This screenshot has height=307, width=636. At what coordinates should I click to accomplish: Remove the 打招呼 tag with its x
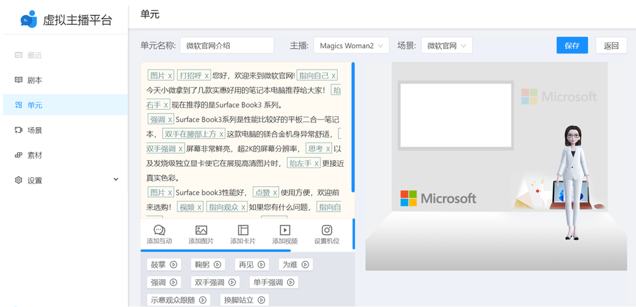pyautogui.click(x=206, y=76)
